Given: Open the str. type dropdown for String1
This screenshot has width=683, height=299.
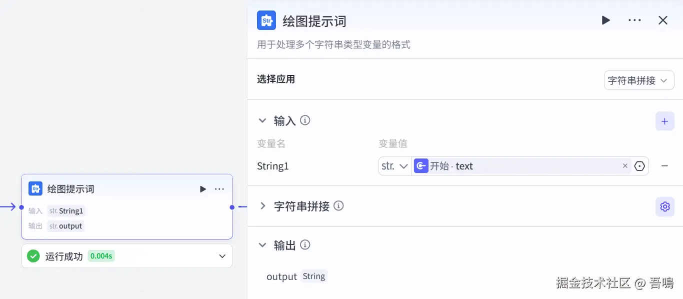Looking at the screenshot, I should click(395, 166).
